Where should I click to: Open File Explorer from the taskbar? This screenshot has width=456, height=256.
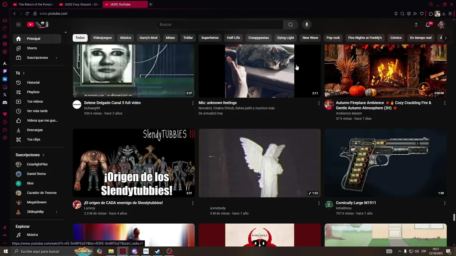[111, 251]
